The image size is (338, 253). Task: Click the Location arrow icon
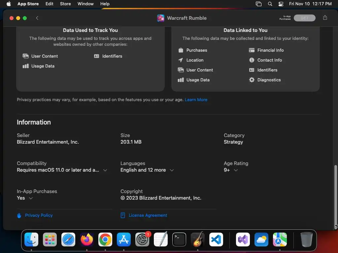click(x=181, y=60)
